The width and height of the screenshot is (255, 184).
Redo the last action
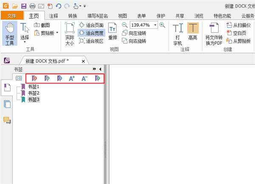pyautogui.click(x=67, y=6)
